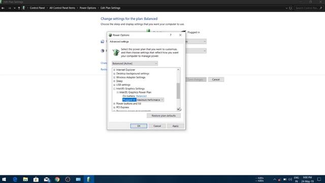This screenshot has width=325, height=183.
Task: Open Plugged in Maximum Performance dropdown
Action: tap(150, 100)
